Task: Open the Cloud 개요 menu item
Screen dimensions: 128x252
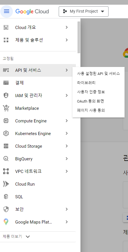Action: tap(38, 28)
